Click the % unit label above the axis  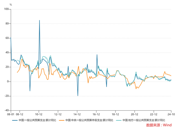[x=11, y=5]
